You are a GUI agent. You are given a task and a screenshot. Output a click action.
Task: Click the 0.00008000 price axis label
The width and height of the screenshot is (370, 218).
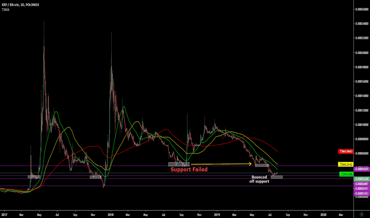pyautogui.click(x=362, y=139)
